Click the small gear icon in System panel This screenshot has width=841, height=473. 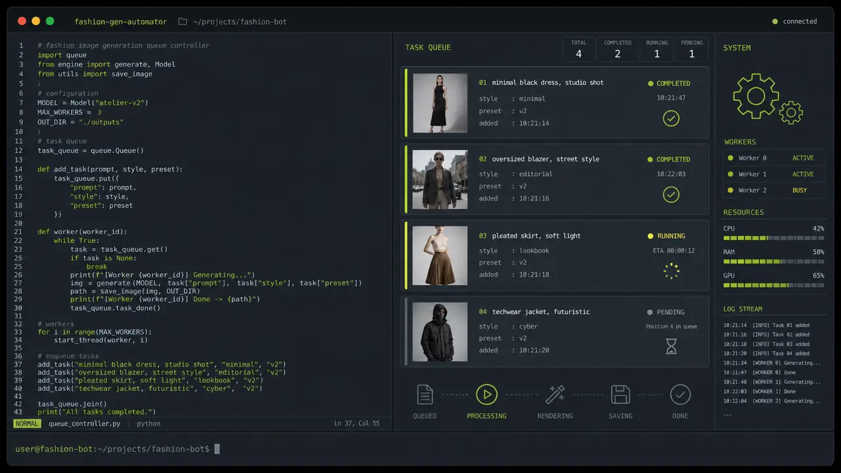pyautogui.click(x=791, y=112)
